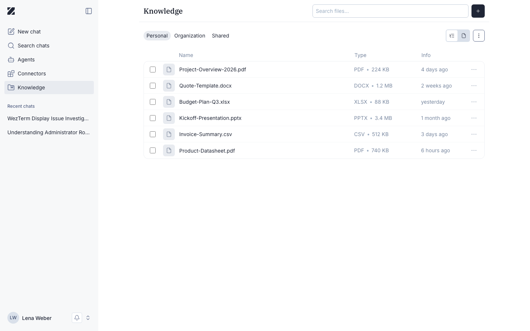Open the more menu for Project-Overview-2026.pdf

click(x=474, y=70)
